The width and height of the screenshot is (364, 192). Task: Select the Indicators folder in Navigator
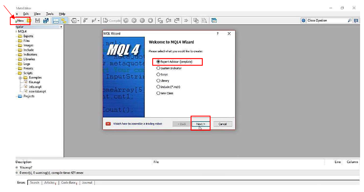(x=30, y=54)
